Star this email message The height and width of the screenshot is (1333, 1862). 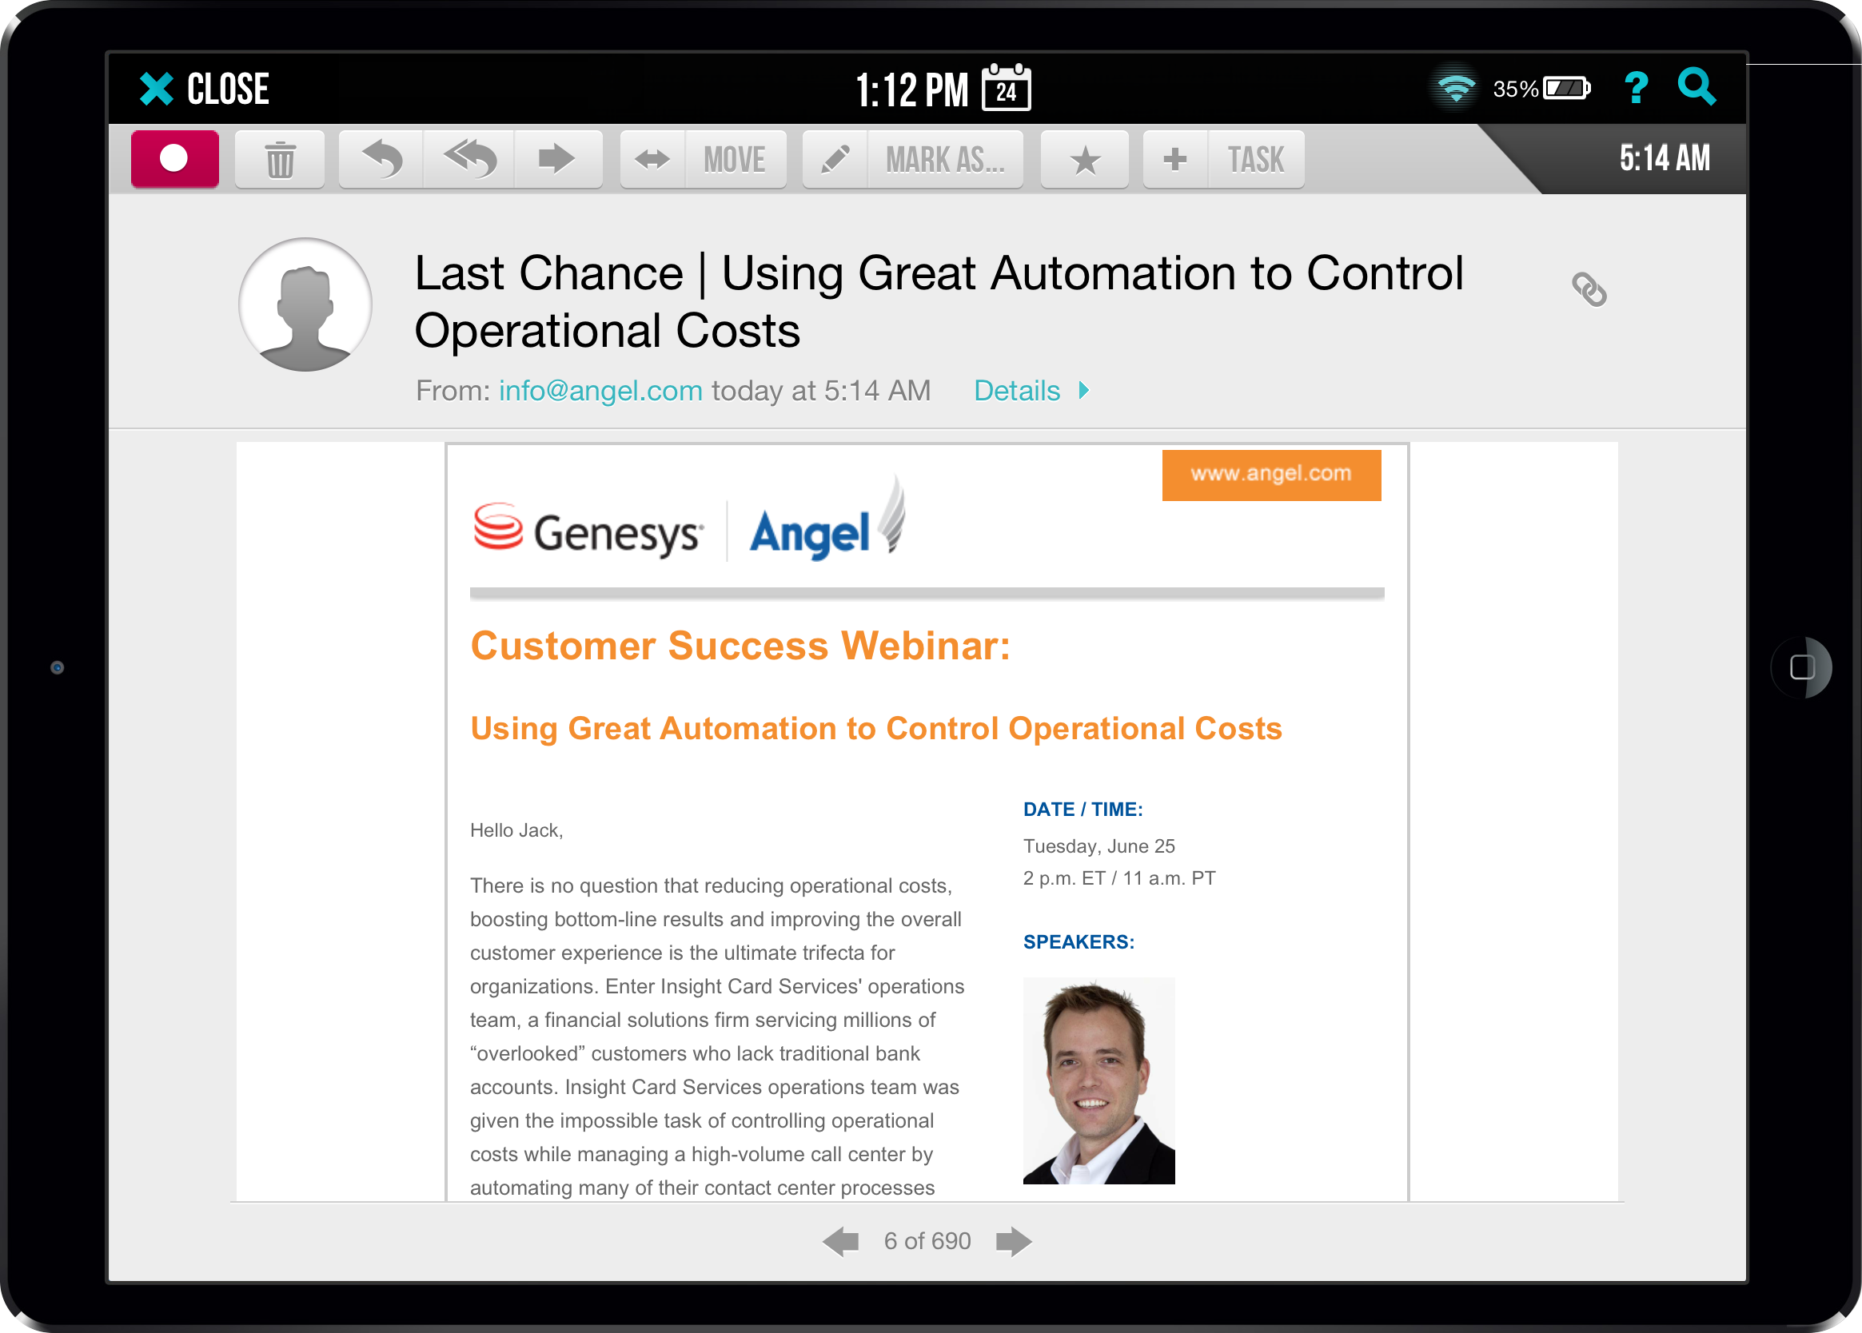coord(1085,159)
